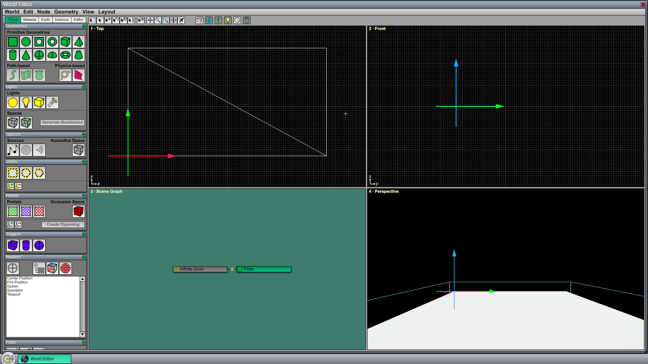Select the purple cylinder trigger icon

(26, 245)
